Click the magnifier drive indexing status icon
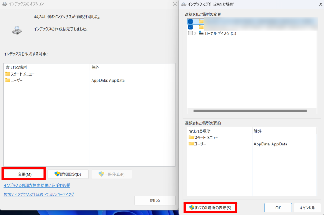This screenshot has height=215, width=324. pos(17,30)
